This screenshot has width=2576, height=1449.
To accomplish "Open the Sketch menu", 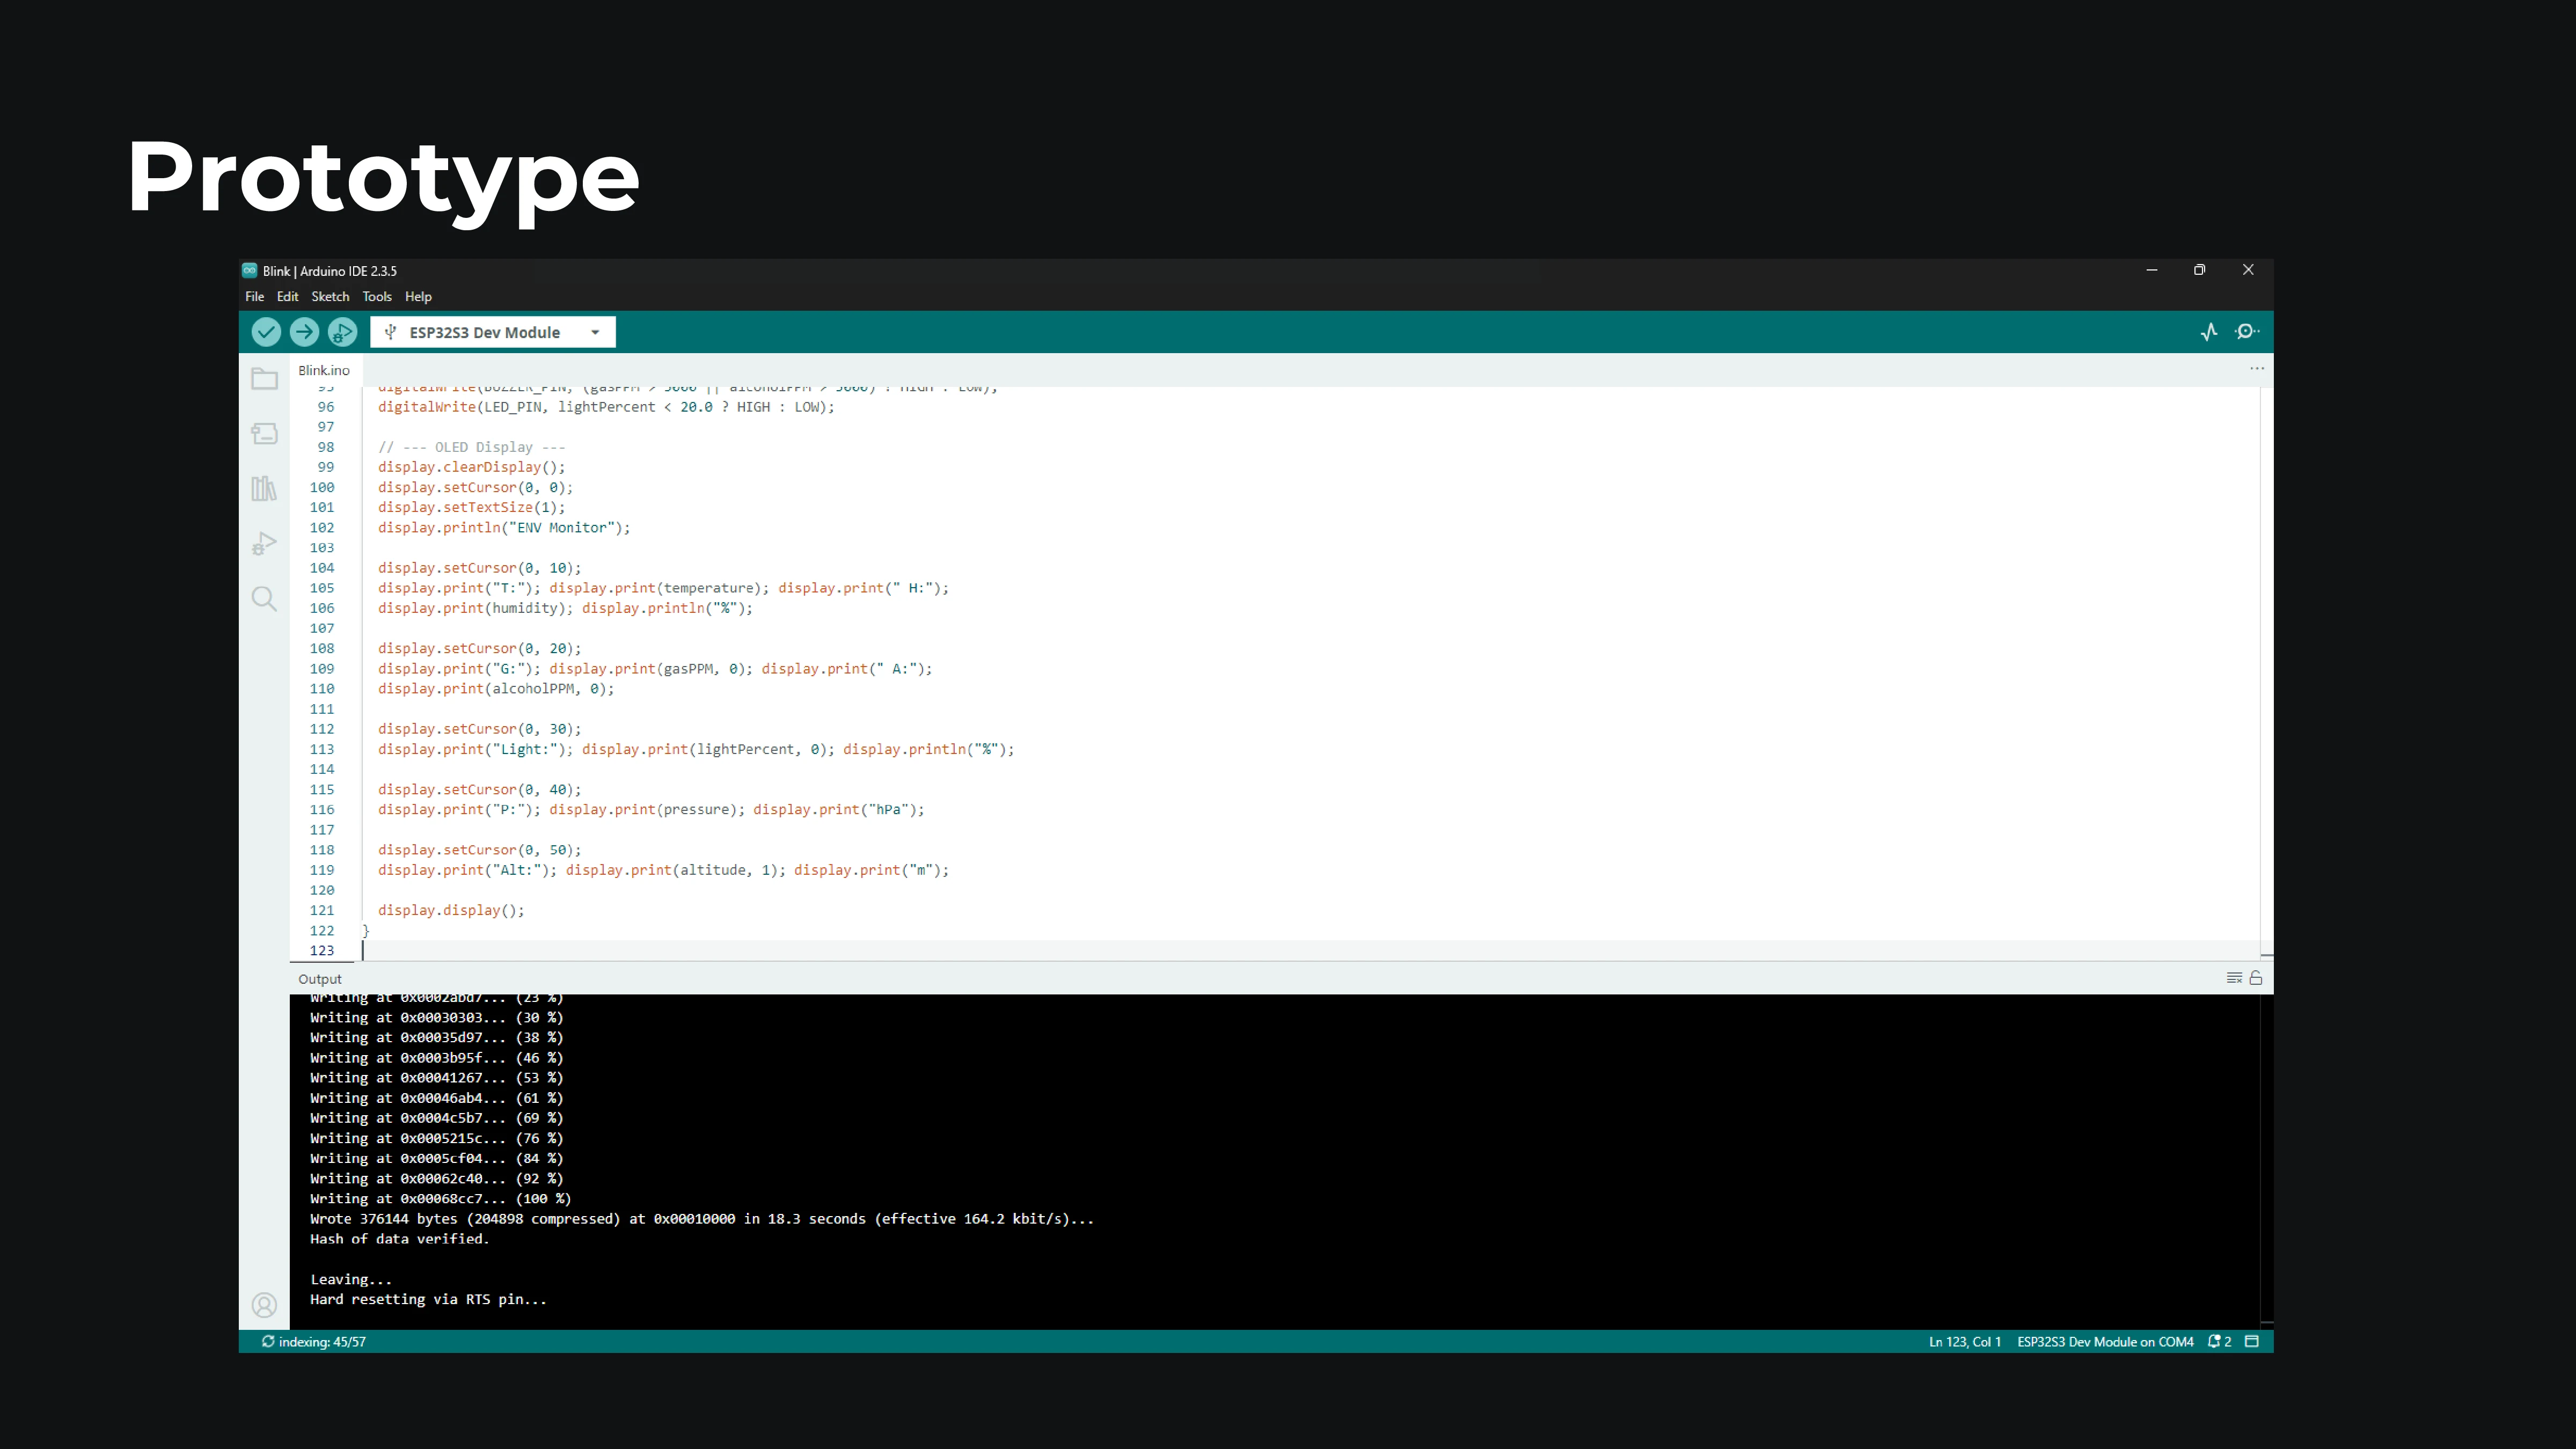I will click(x=330, y=297).
